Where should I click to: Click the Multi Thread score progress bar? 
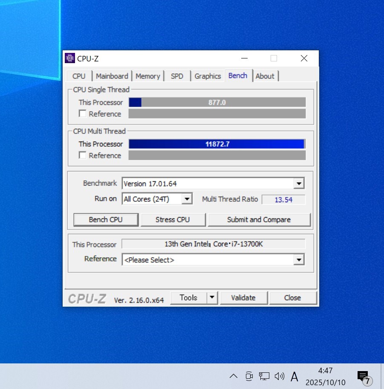coord(217,144)
